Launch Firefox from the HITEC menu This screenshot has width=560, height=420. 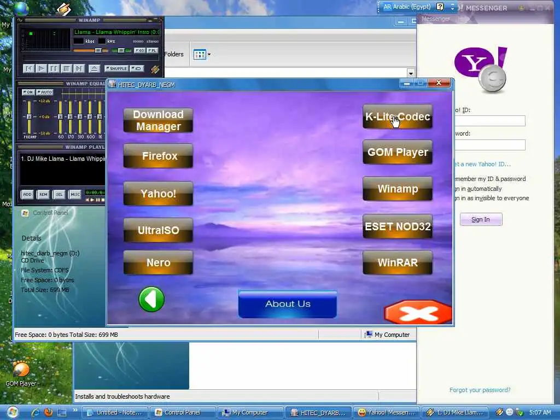[x=158, y=156]
